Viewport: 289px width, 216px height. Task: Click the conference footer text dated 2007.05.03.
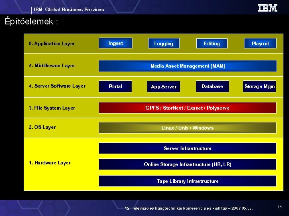189,208
